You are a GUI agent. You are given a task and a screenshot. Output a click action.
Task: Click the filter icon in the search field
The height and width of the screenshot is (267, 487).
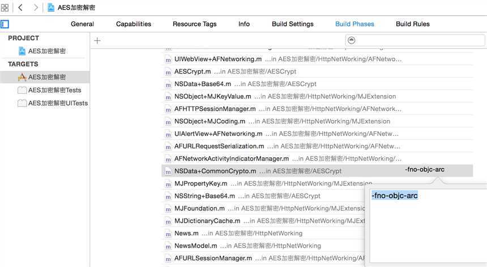click(351, 40)
